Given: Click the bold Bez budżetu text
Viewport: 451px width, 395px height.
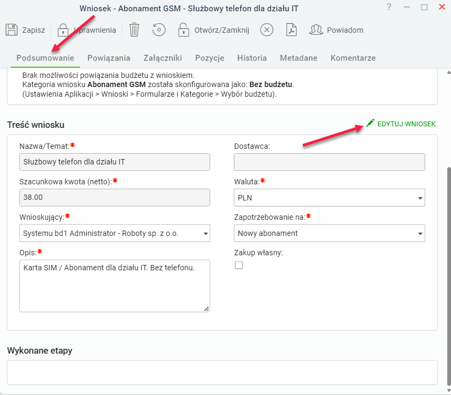Looking at the screenshot, I should [x=271, y=84].
